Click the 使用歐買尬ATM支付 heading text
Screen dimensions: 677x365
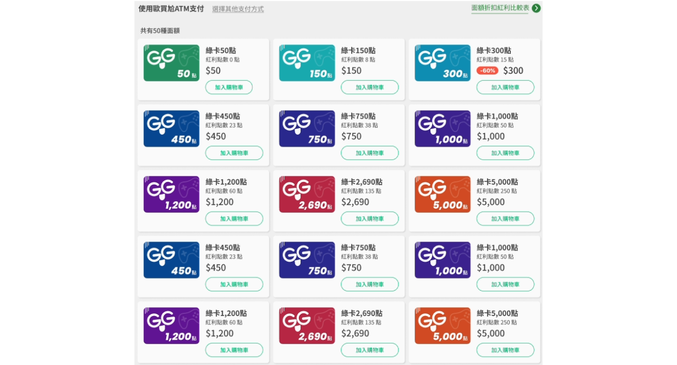click(171, 9)
